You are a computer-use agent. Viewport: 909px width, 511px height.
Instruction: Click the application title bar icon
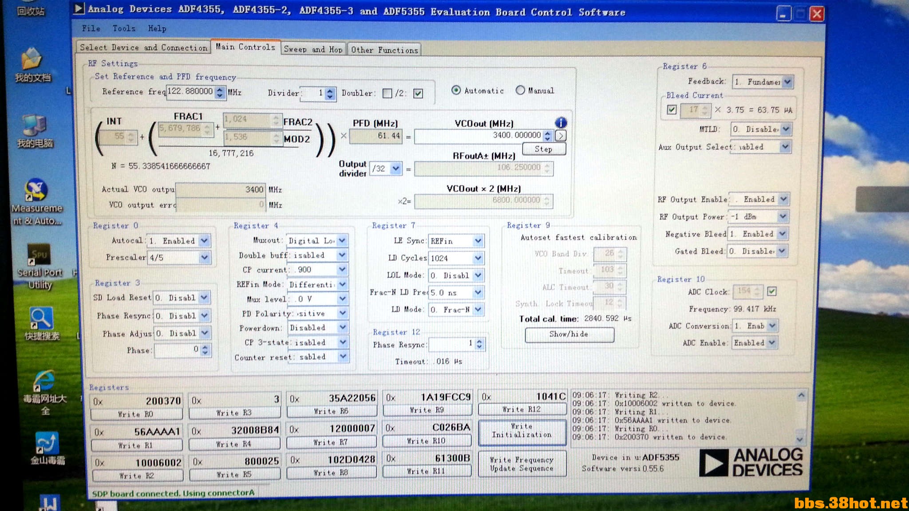[79, 8]
